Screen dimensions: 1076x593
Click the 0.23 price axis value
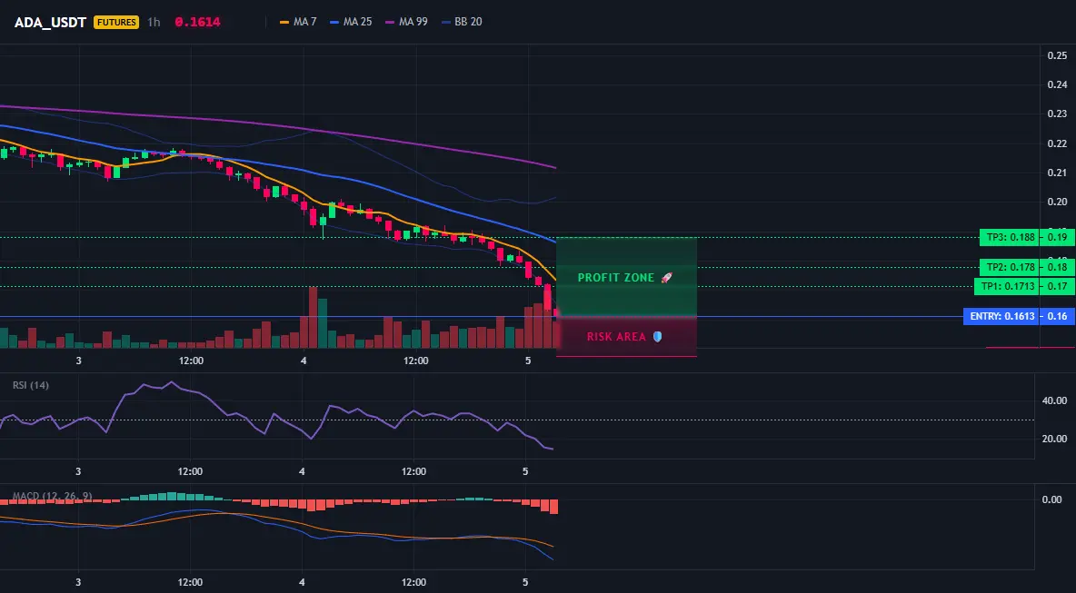[x=1058, y=114]
